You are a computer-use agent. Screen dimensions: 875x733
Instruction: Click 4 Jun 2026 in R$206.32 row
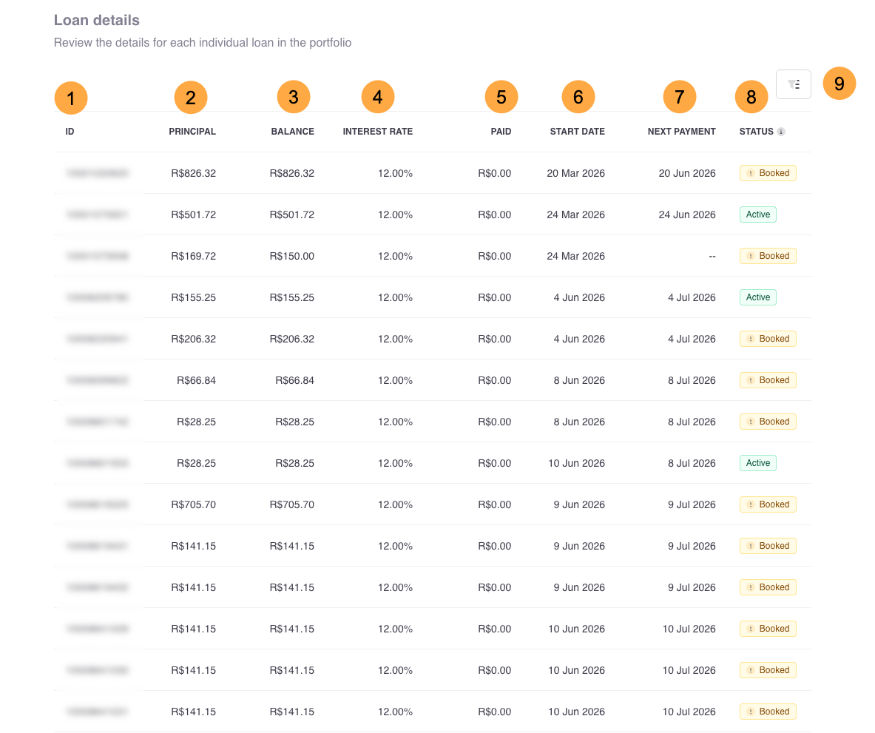[x=578, y=340]
